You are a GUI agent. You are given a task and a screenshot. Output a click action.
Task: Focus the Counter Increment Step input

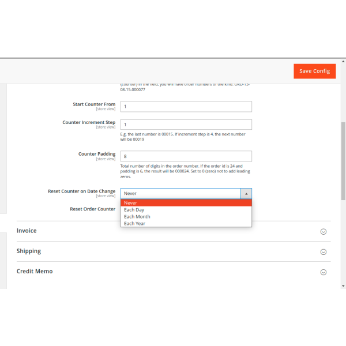pyautogui.click(x=186, y=125)
